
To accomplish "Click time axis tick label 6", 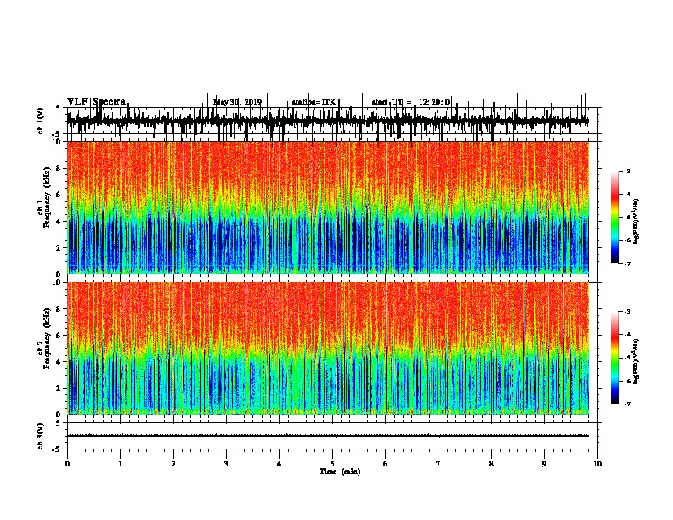I will 385,464.
